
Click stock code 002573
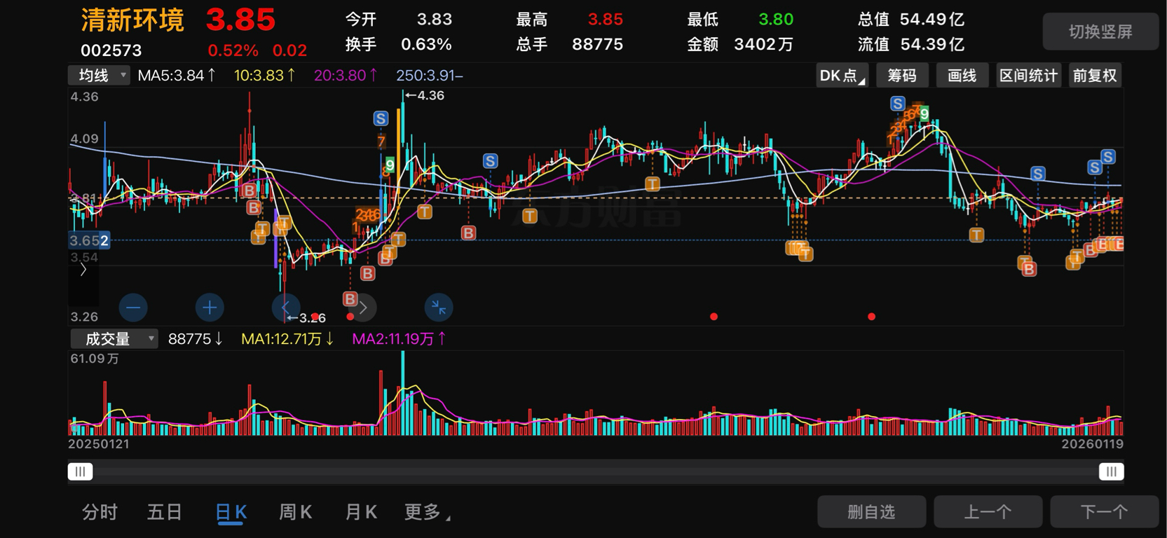click(111, 50)
